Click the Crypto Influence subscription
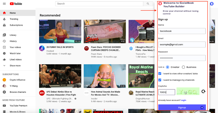218x113 pixels. [18, 80]
